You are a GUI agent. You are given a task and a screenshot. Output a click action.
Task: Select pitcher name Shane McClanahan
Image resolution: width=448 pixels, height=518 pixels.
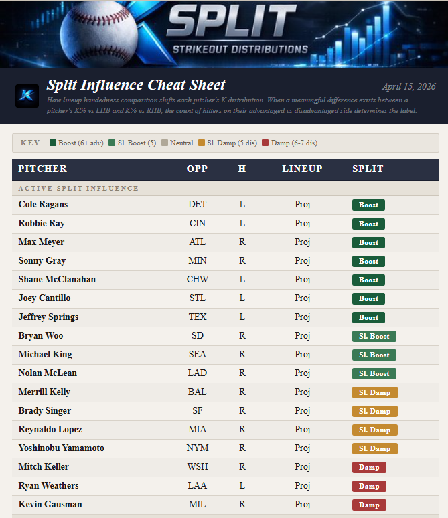point(57,280)
